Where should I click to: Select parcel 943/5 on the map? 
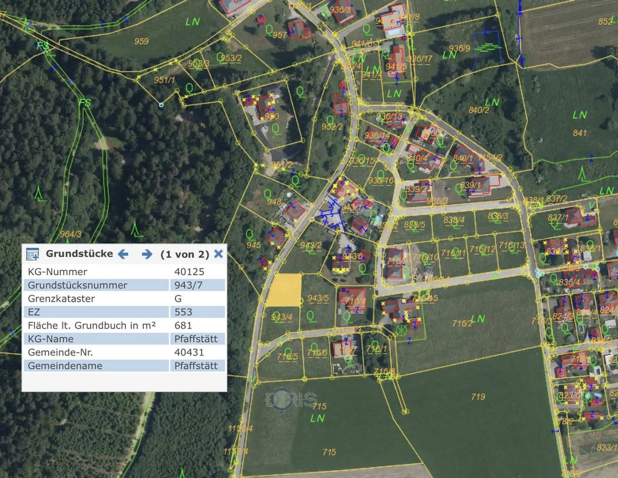click(x=318, y=298)
